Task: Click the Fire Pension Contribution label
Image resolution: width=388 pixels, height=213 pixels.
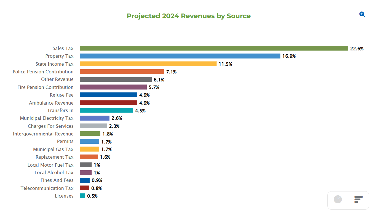Action: [46, 87]
